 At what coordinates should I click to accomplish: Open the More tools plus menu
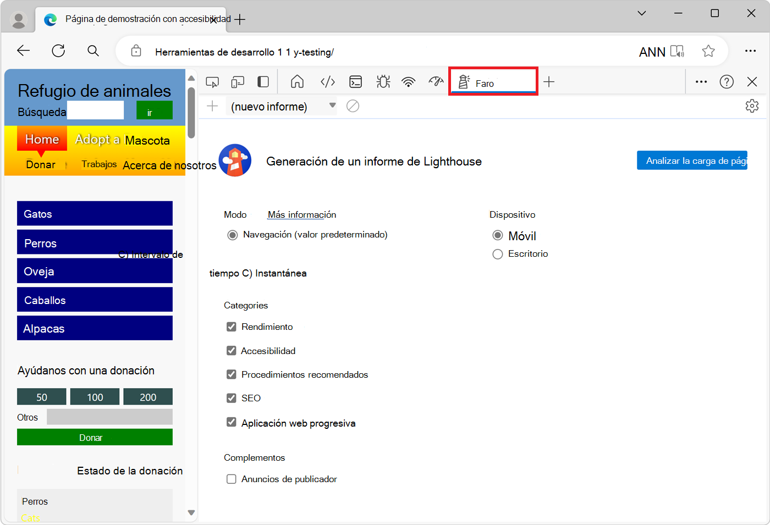pyautogui.click(x=549, y=81)
